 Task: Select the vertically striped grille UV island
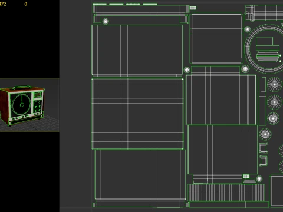[x=226, y=193]
